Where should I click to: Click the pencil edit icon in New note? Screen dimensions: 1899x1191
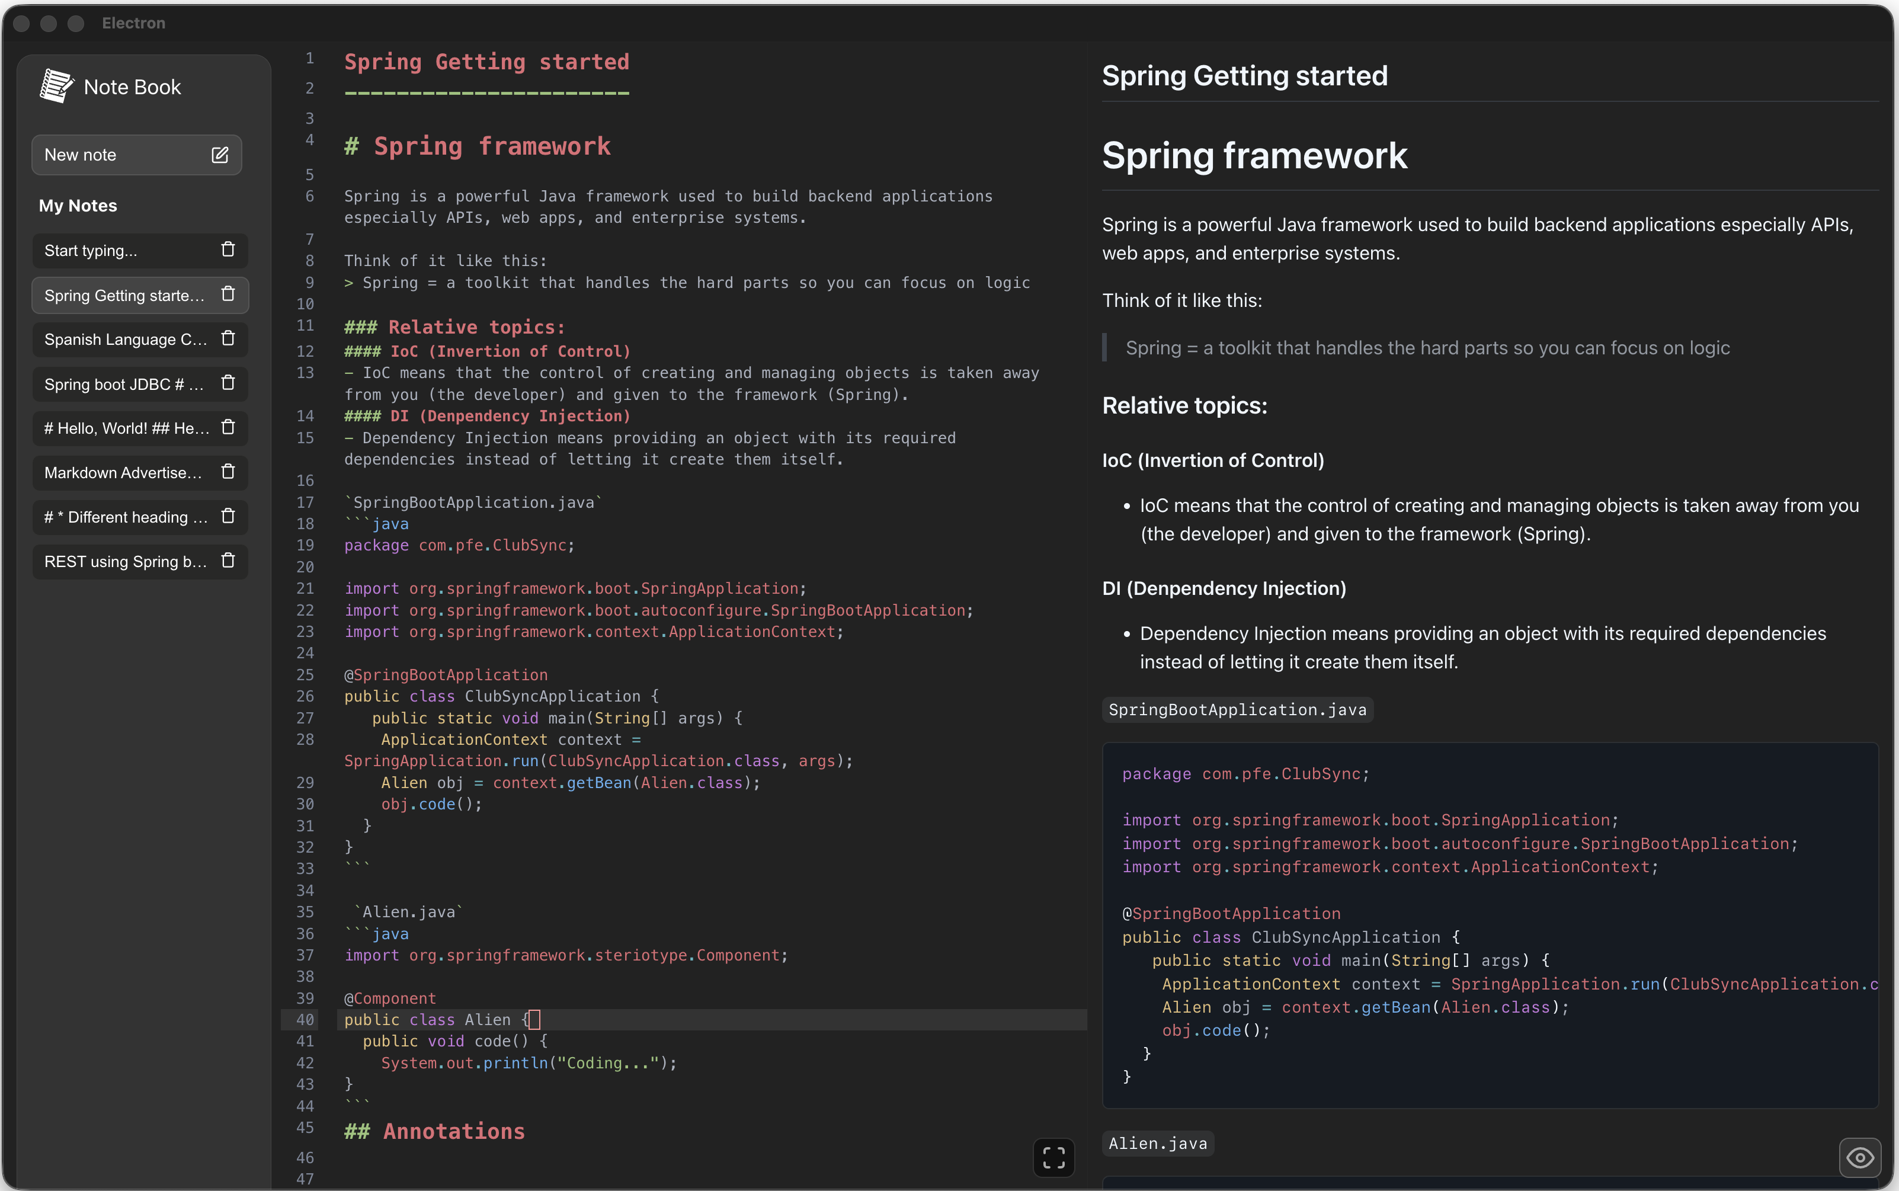[x=220, y=155]
